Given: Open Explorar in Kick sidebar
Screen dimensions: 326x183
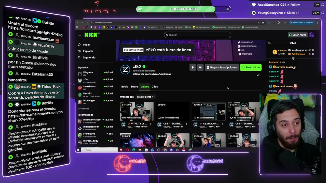Looking at the screenshot, I should click(88, 51).
